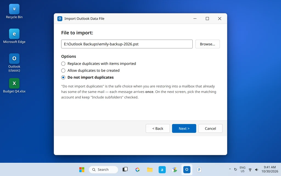Open the Budget Q4.xlsx file icon
Screen dimensions: 281x176
pyautogui.click(x=14, y=86)
